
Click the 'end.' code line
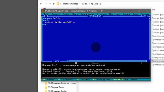click(45, 25)
